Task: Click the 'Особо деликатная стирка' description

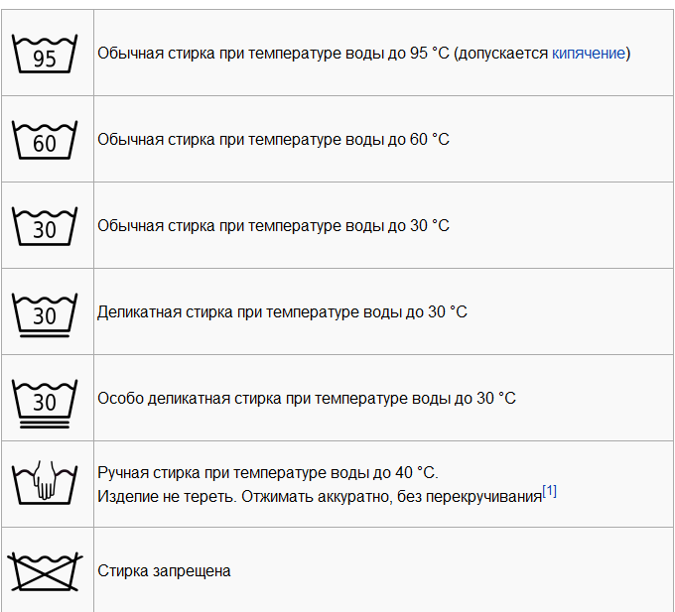Action: tap(307, 399)
